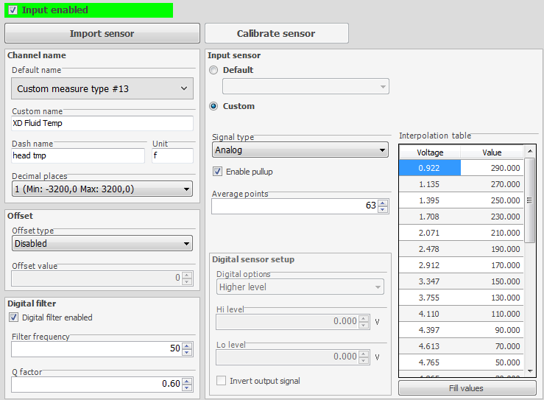Increase Average points with up arrow
The height and width of the screenshot is (400, 544).
click(x=382, y=203)
